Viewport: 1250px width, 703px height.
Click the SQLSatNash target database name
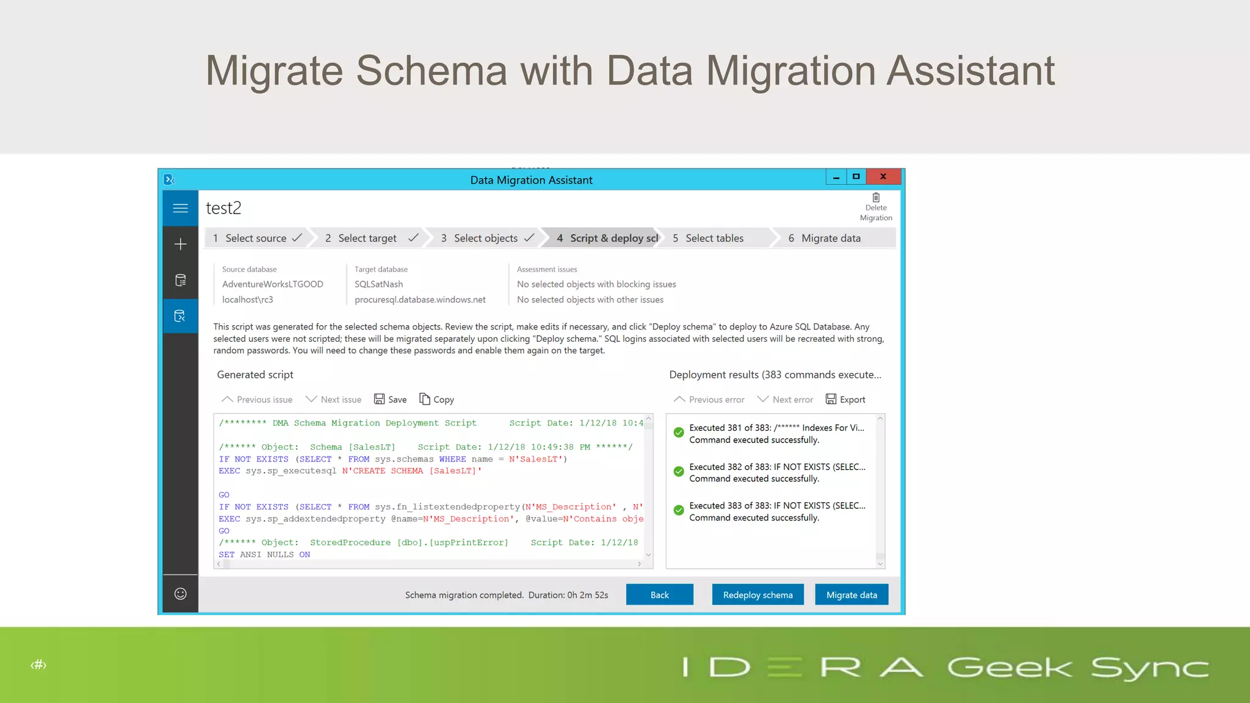378,284
